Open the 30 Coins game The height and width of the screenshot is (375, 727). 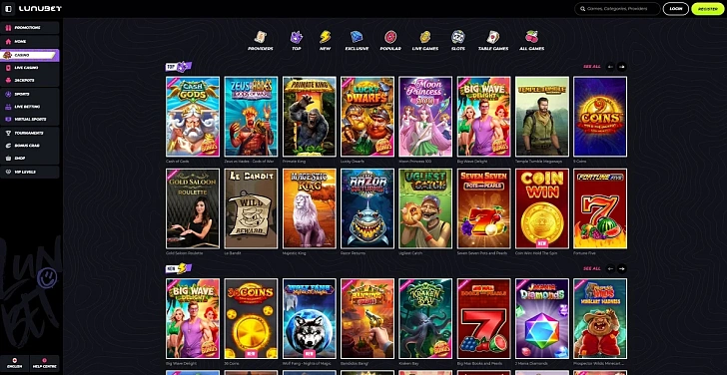pyautogui.click(x=251, y=318)
